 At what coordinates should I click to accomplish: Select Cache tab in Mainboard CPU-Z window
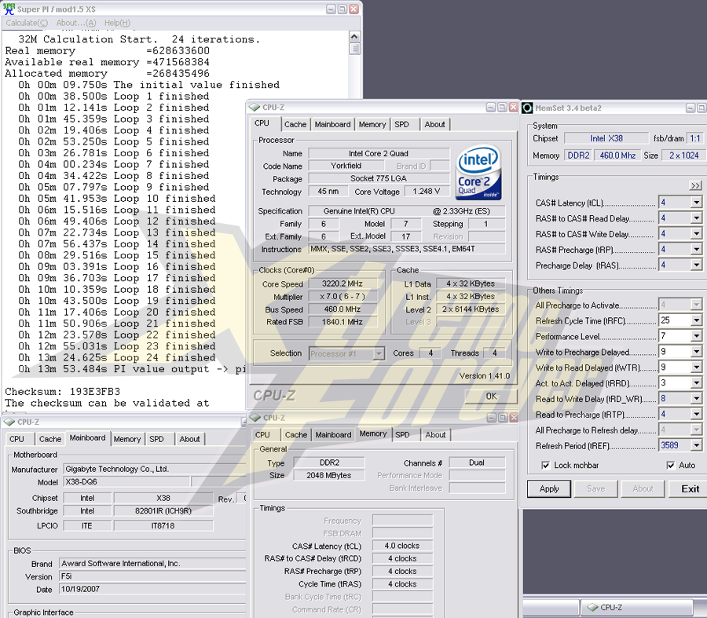(50, 439)
